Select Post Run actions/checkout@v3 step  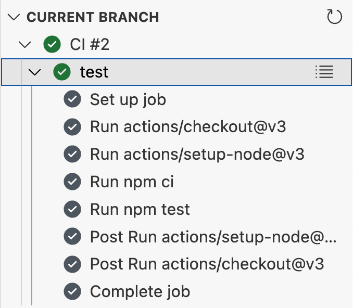coord(207,264)
